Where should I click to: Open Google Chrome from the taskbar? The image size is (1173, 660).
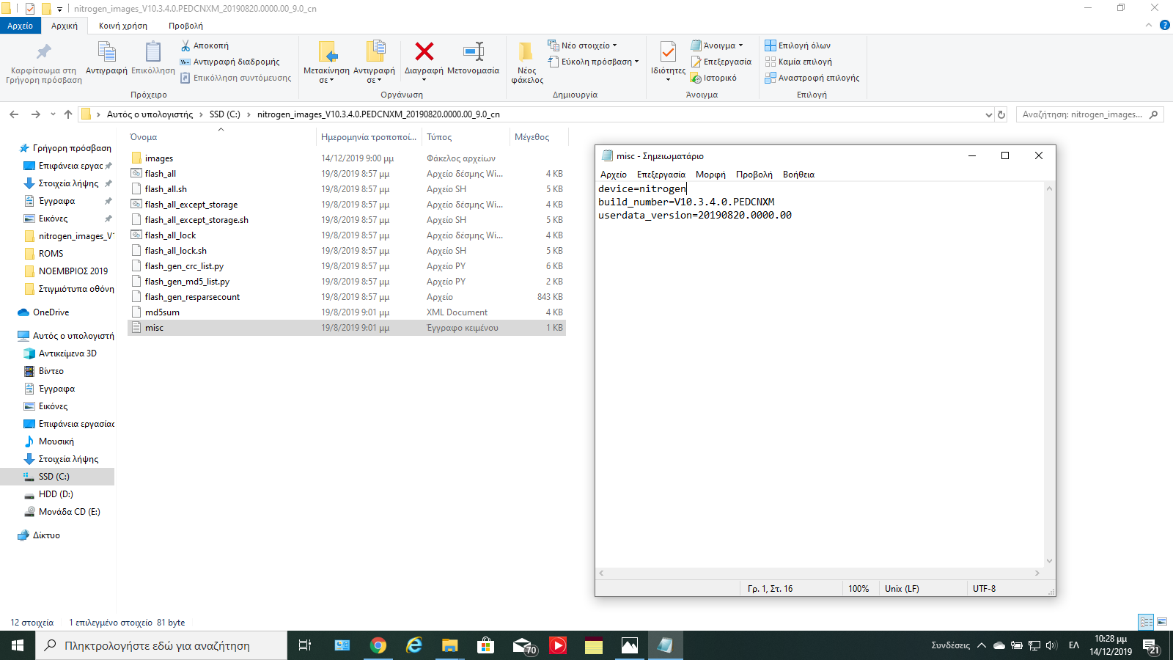pos(378,645)
